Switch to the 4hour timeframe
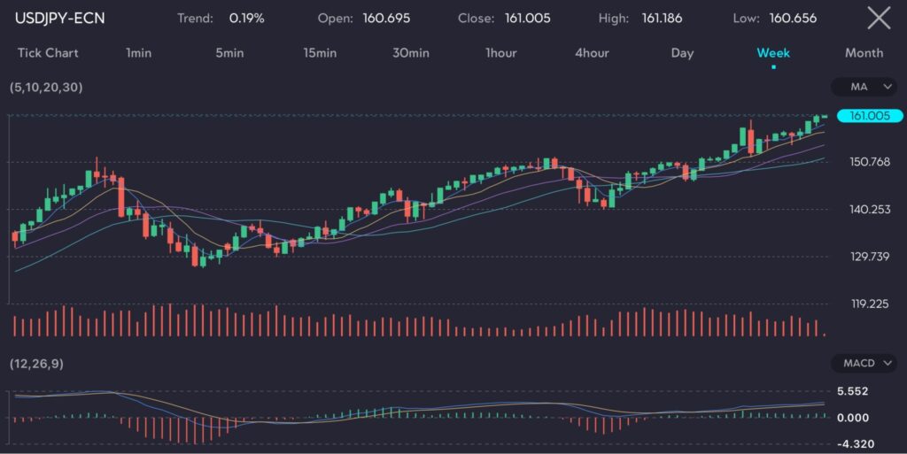The width and height of the screenshot is (907, 454). pos(592,53)
